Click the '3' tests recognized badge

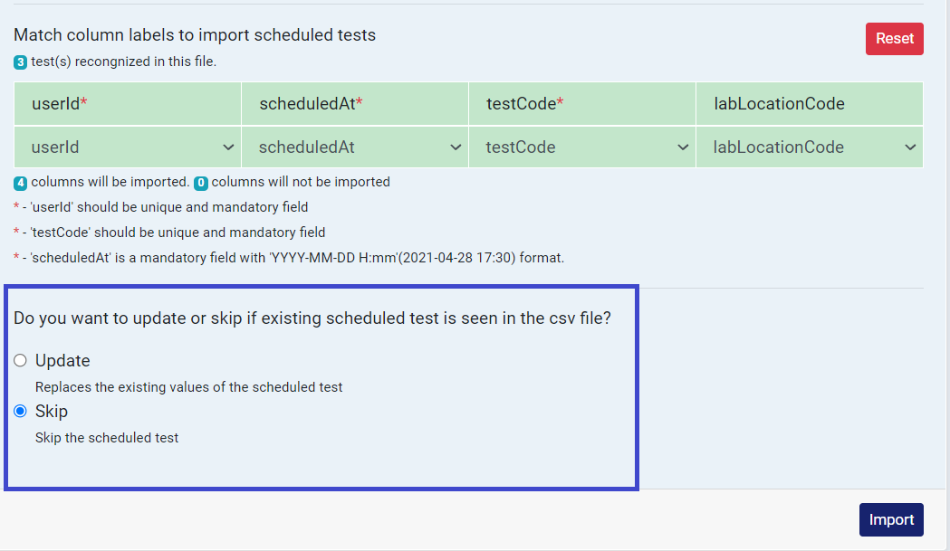coord(18,62)
